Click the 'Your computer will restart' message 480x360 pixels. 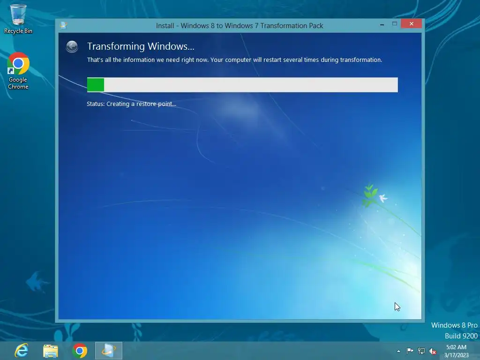(x=296, y=60)
